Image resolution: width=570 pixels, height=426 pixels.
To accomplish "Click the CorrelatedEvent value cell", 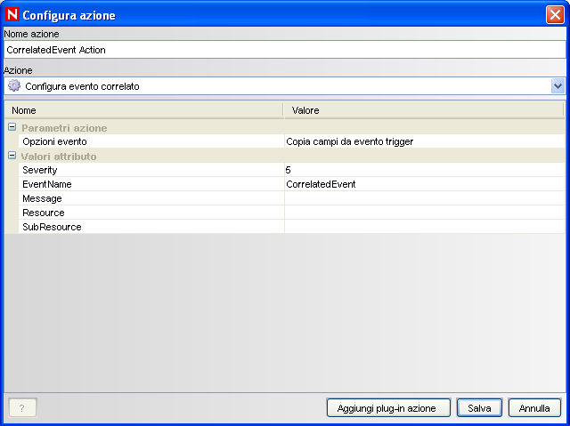I will (x=424, y=184).
